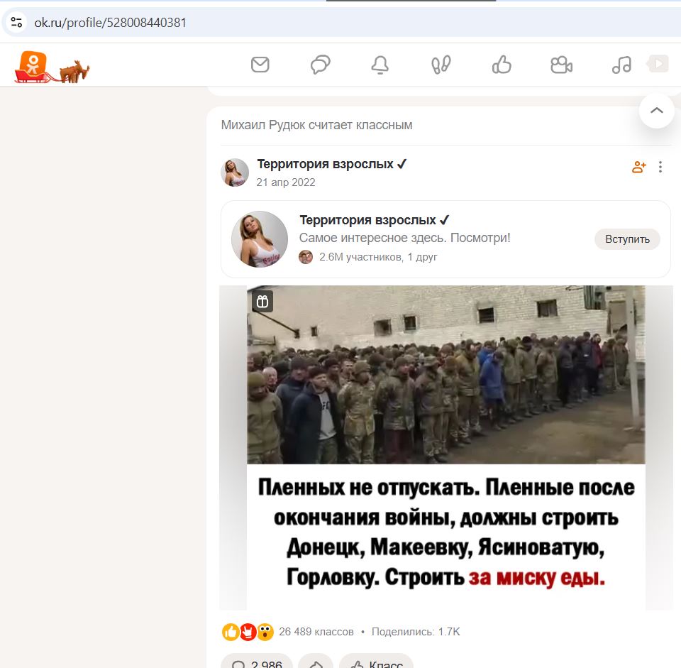
Task: Open the prisoners photo in the post
Action: [446, 448]
